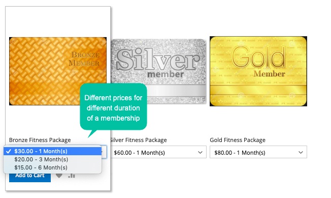
Task: Click the wishlist heart icon
Action: 59,176
